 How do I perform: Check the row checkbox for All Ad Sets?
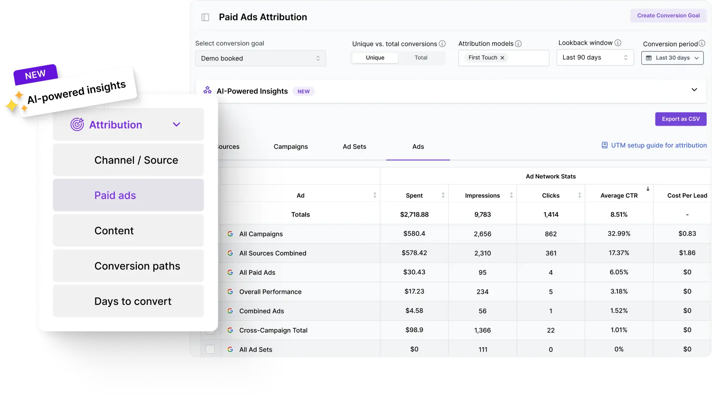coord(210,349)
